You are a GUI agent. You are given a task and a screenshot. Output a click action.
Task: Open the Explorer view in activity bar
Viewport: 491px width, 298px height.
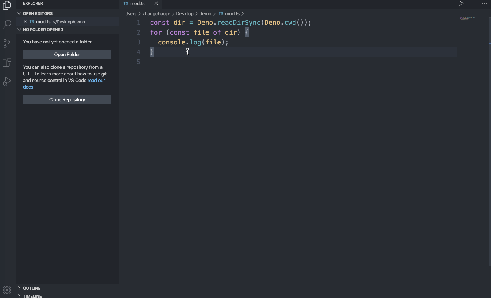tap(7, 5)
